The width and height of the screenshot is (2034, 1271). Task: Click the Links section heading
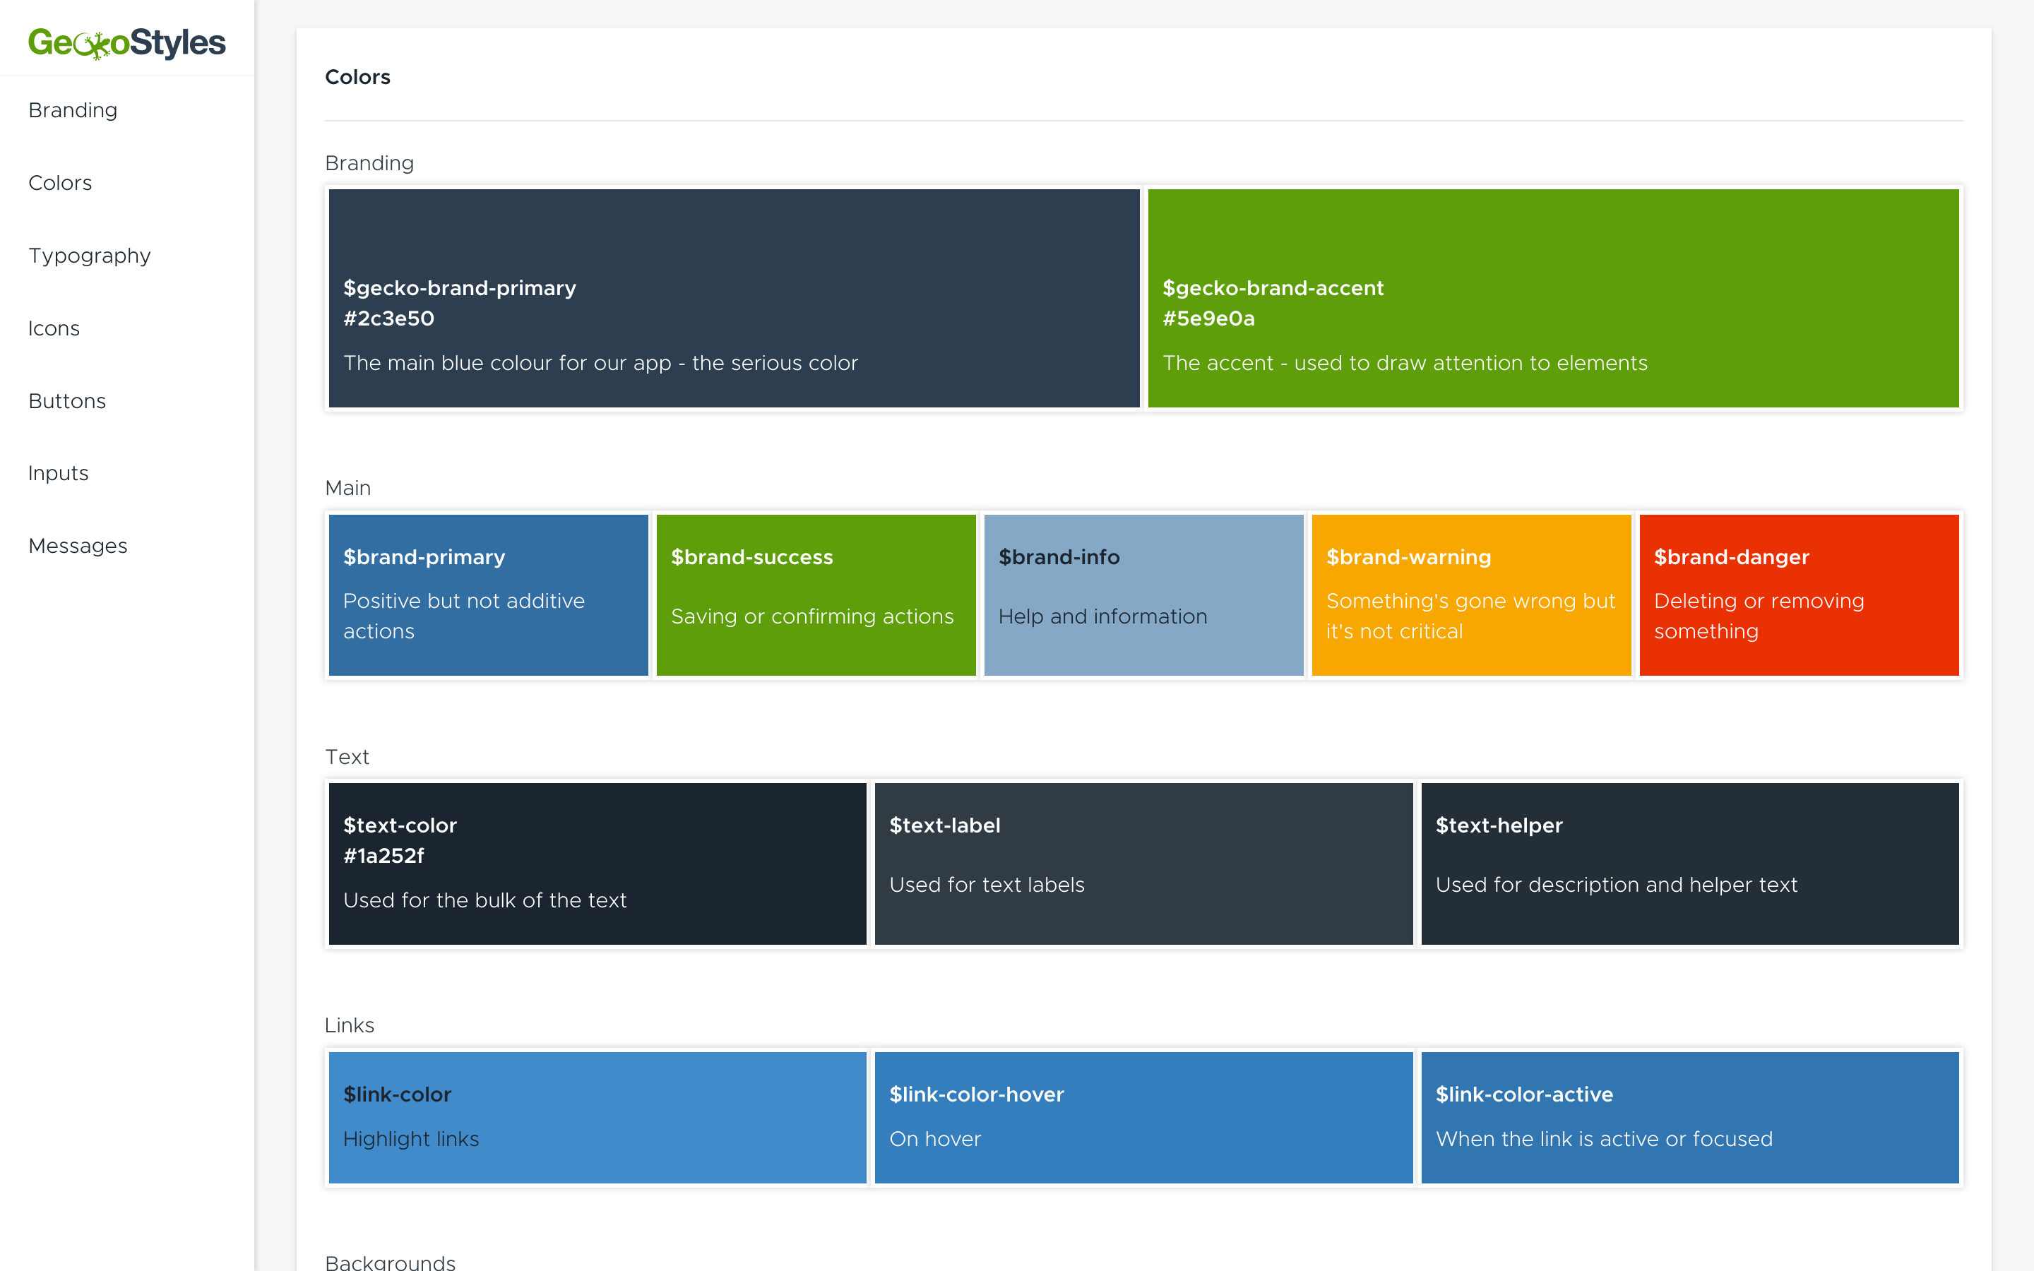pyautogui.click(x=349, y=1025)
